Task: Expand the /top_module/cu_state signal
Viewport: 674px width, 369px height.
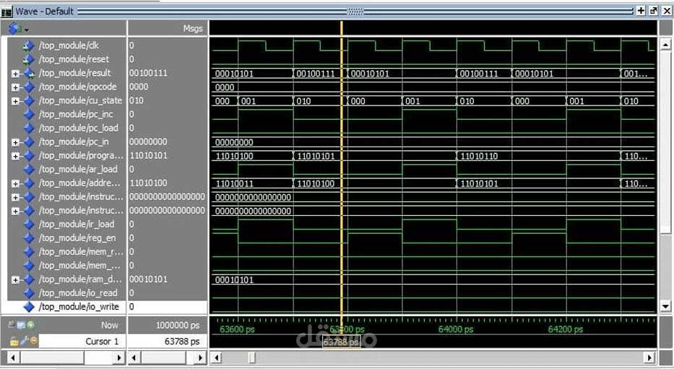Action: (x=15, y=101)
